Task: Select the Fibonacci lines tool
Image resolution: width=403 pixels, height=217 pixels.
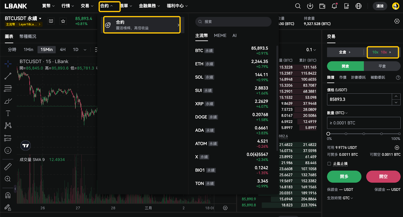Action: [8, 89]
